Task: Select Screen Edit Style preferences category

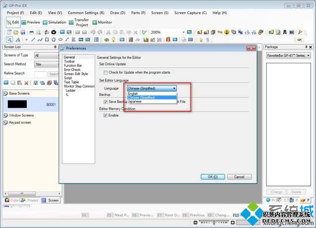Action: [76, 74]
